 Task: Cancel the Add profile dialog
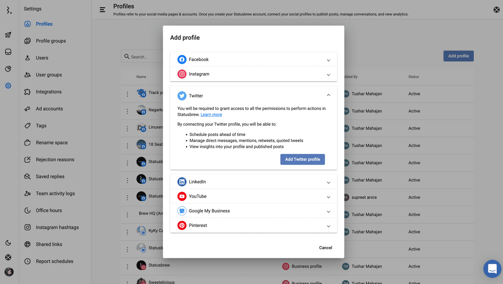(x=325, y=248)
